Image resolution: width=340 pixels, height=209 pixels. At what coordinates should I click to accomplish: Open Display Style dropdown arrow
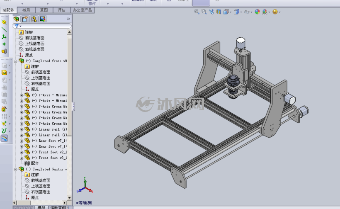241,12
